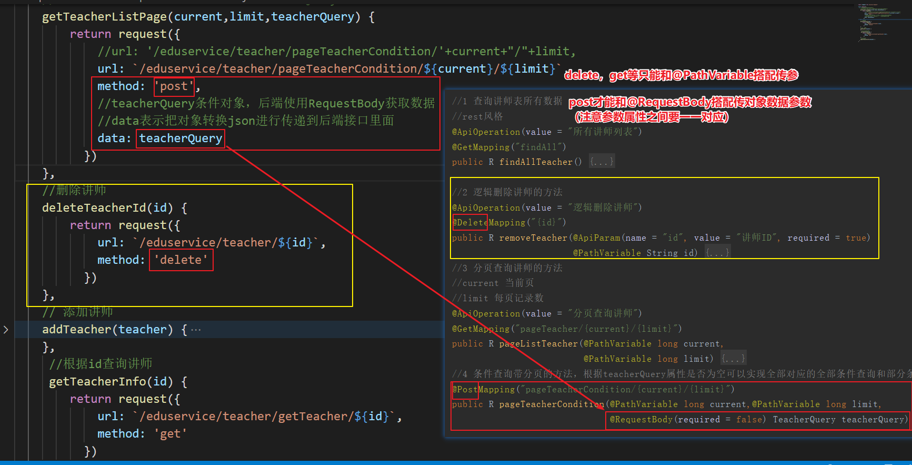The image size is (912, 465).
Task: Click @RequestBody(required = false) annotation
Action: pos(688,419)
